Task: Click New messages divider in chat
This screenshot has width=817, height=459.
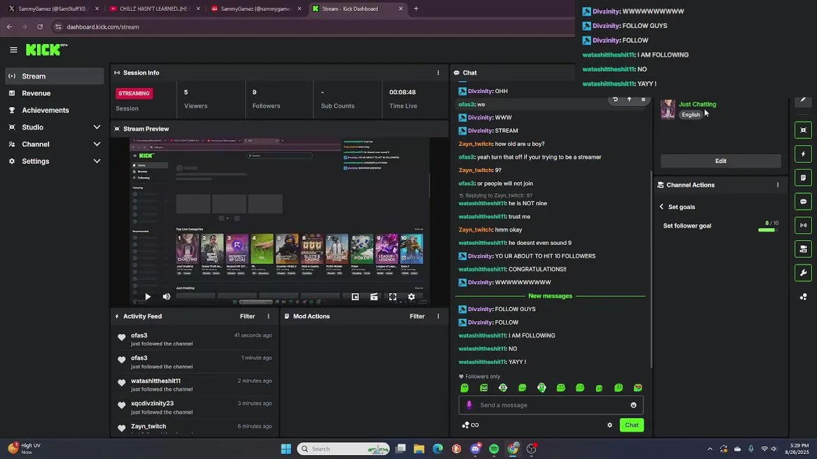Action: 550,296
